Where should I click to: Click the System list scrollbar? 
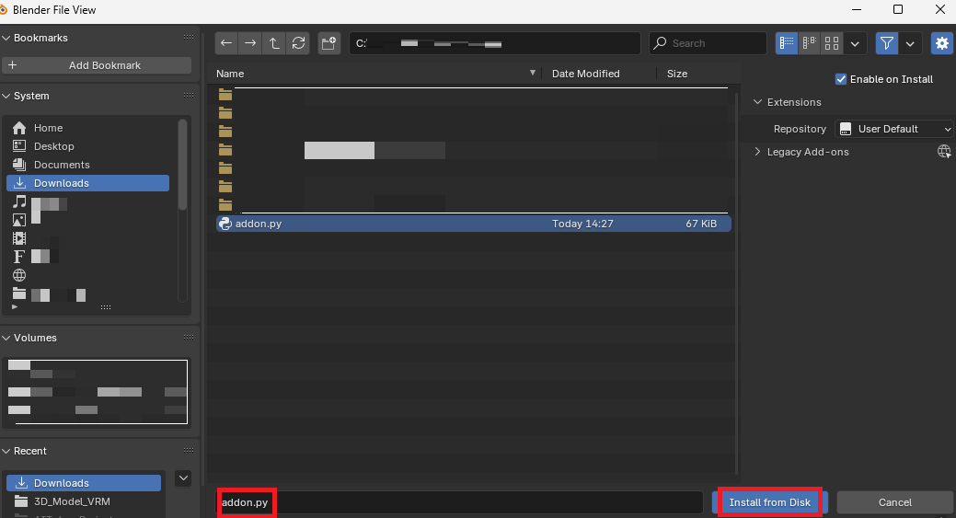[x=181, y=165]
